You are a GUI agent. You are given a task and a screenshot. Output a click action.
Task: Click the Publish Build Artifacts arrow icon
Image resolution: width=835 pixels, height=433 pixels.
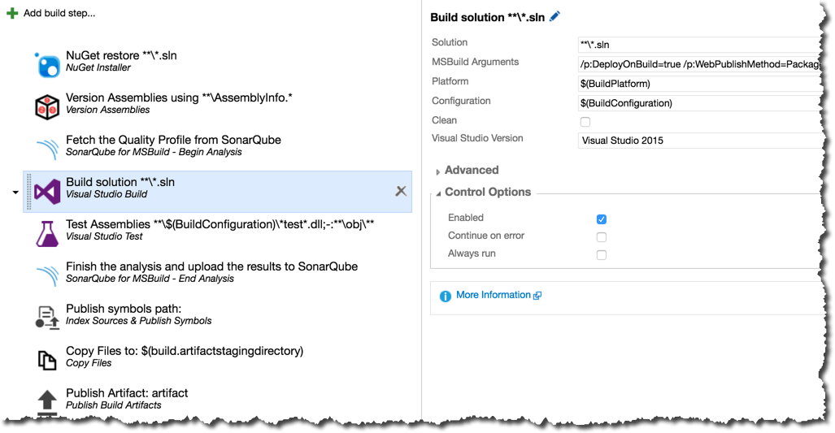tap(47, 402)
